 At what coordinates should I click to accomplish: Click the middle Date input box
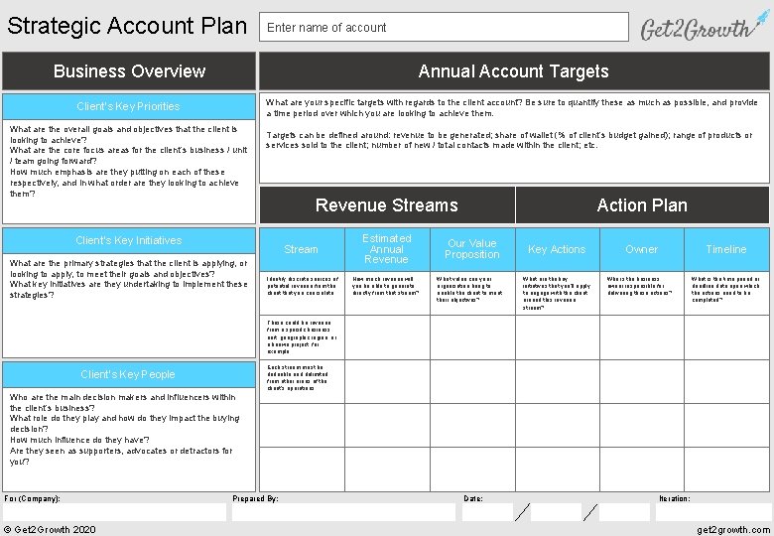tap(557, 512)
